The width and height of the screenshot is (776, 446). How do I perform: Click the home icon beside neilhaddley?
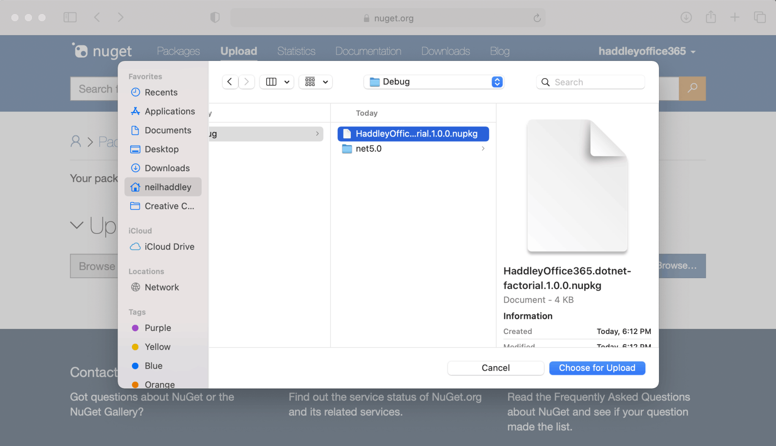[x=135, y=187]
